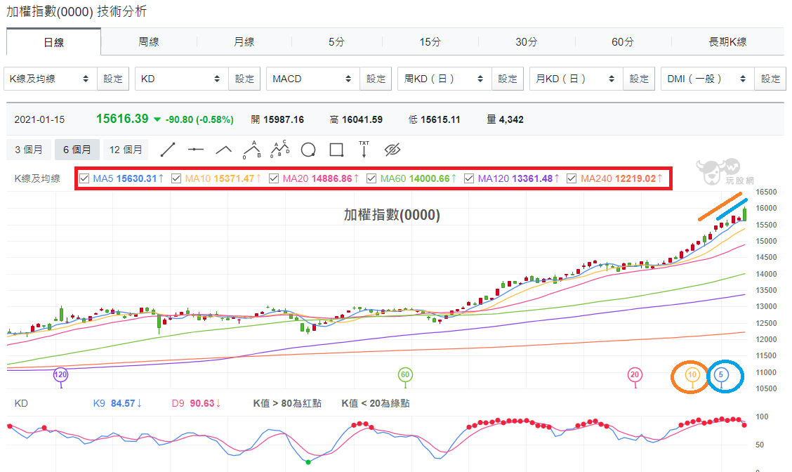The height and width of the screenshot is (472, 792).
Task: Click the MA120 marker on the chart axis
Action: pos(60,374)
